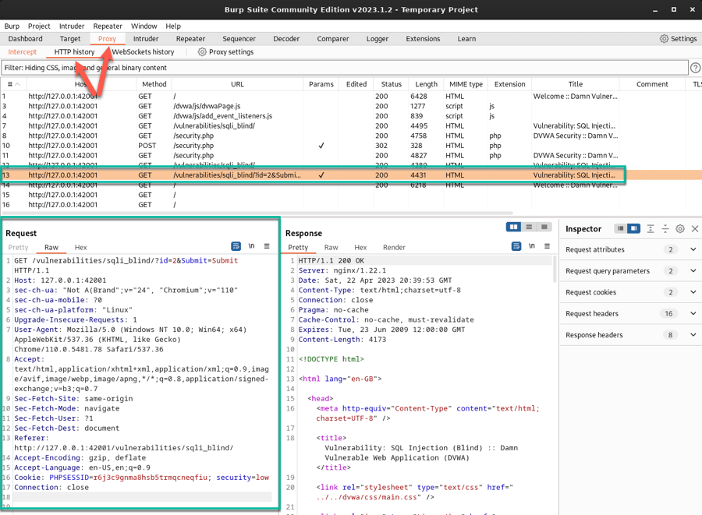Select the Render view in Response panel
702x515 pixels.
394,247
